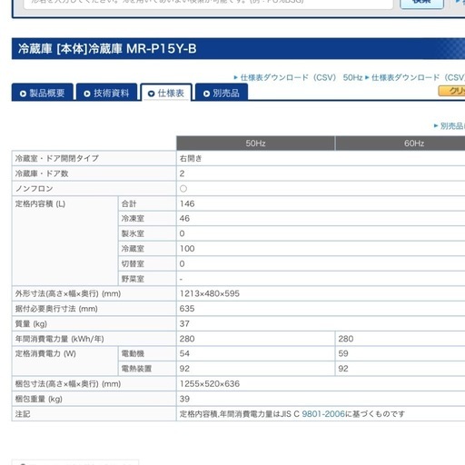Click the circle icon on 技術資料 tab
465x465 pixels.
87,94
